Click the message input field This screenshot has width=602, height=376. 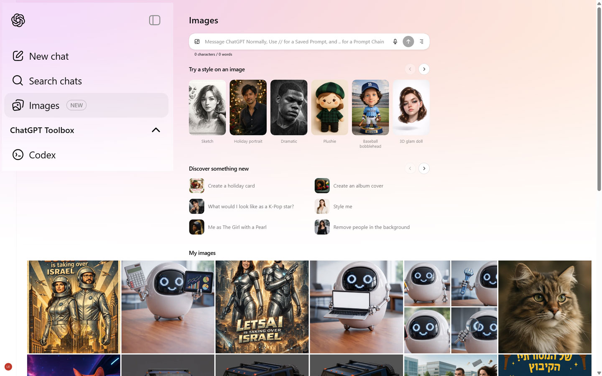[x=294, y=42]
